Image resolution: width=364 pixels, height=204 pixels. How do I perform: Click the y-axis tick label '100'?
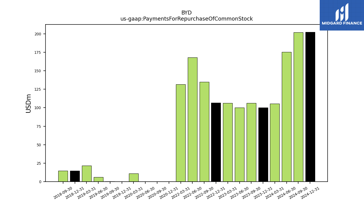click(38, 108)
